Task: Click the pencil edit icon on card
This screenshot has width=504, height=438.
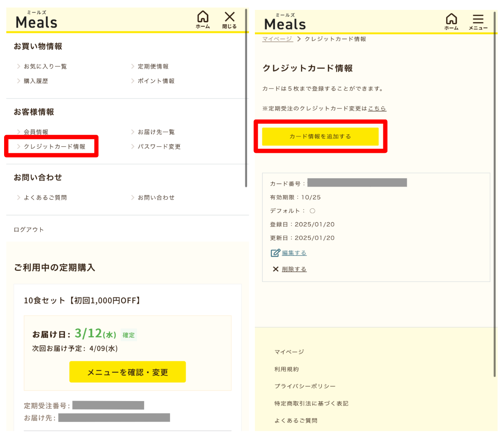Action: 275,253
